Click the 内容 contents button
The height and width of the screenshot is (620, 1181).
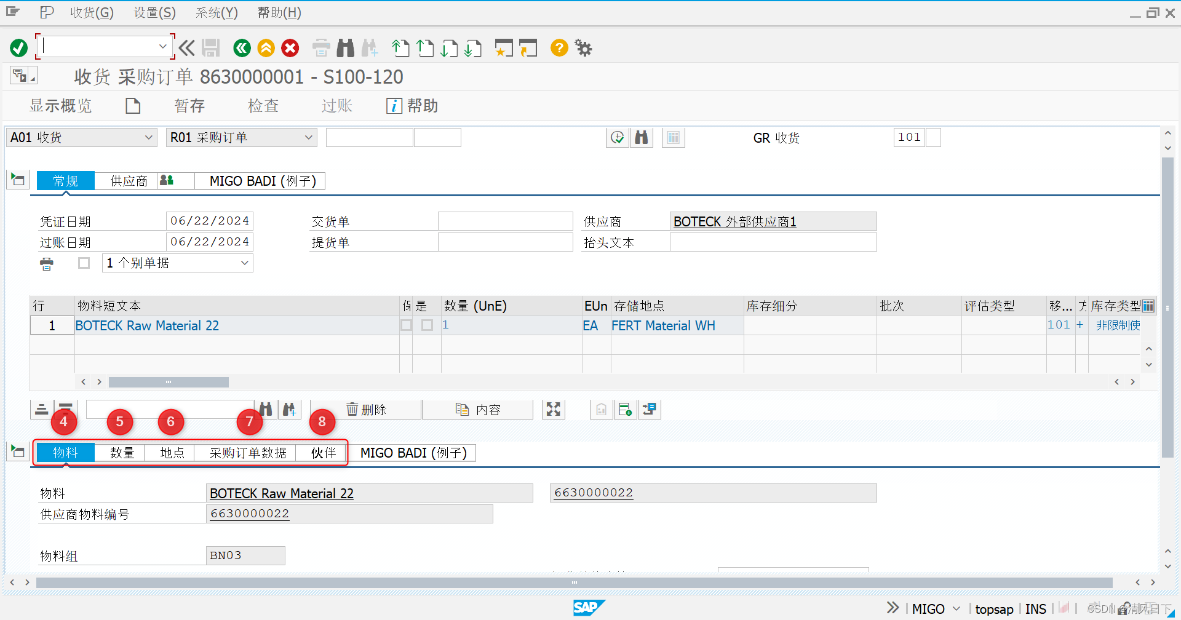(478, 409)
